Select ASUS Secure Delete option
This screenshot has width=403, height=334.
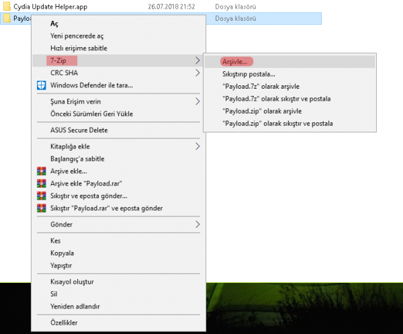click(x=79, y=130)
